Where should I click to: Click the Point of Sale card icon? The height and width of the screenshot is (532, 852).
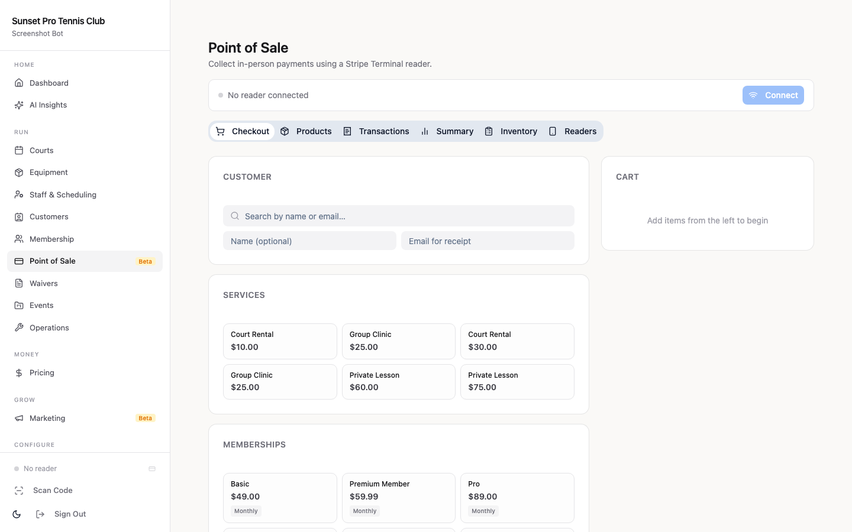[x=19, y=261]
